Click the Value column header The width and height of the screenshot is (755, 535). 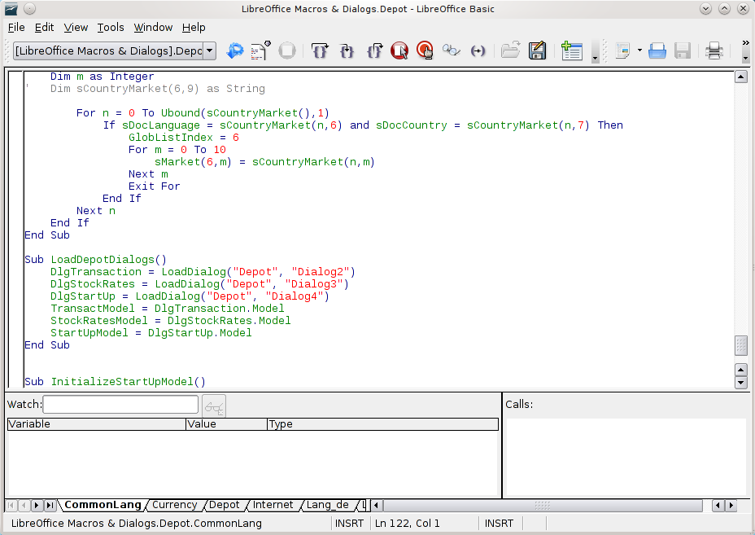pyautogui.click(x=226, y=424)
